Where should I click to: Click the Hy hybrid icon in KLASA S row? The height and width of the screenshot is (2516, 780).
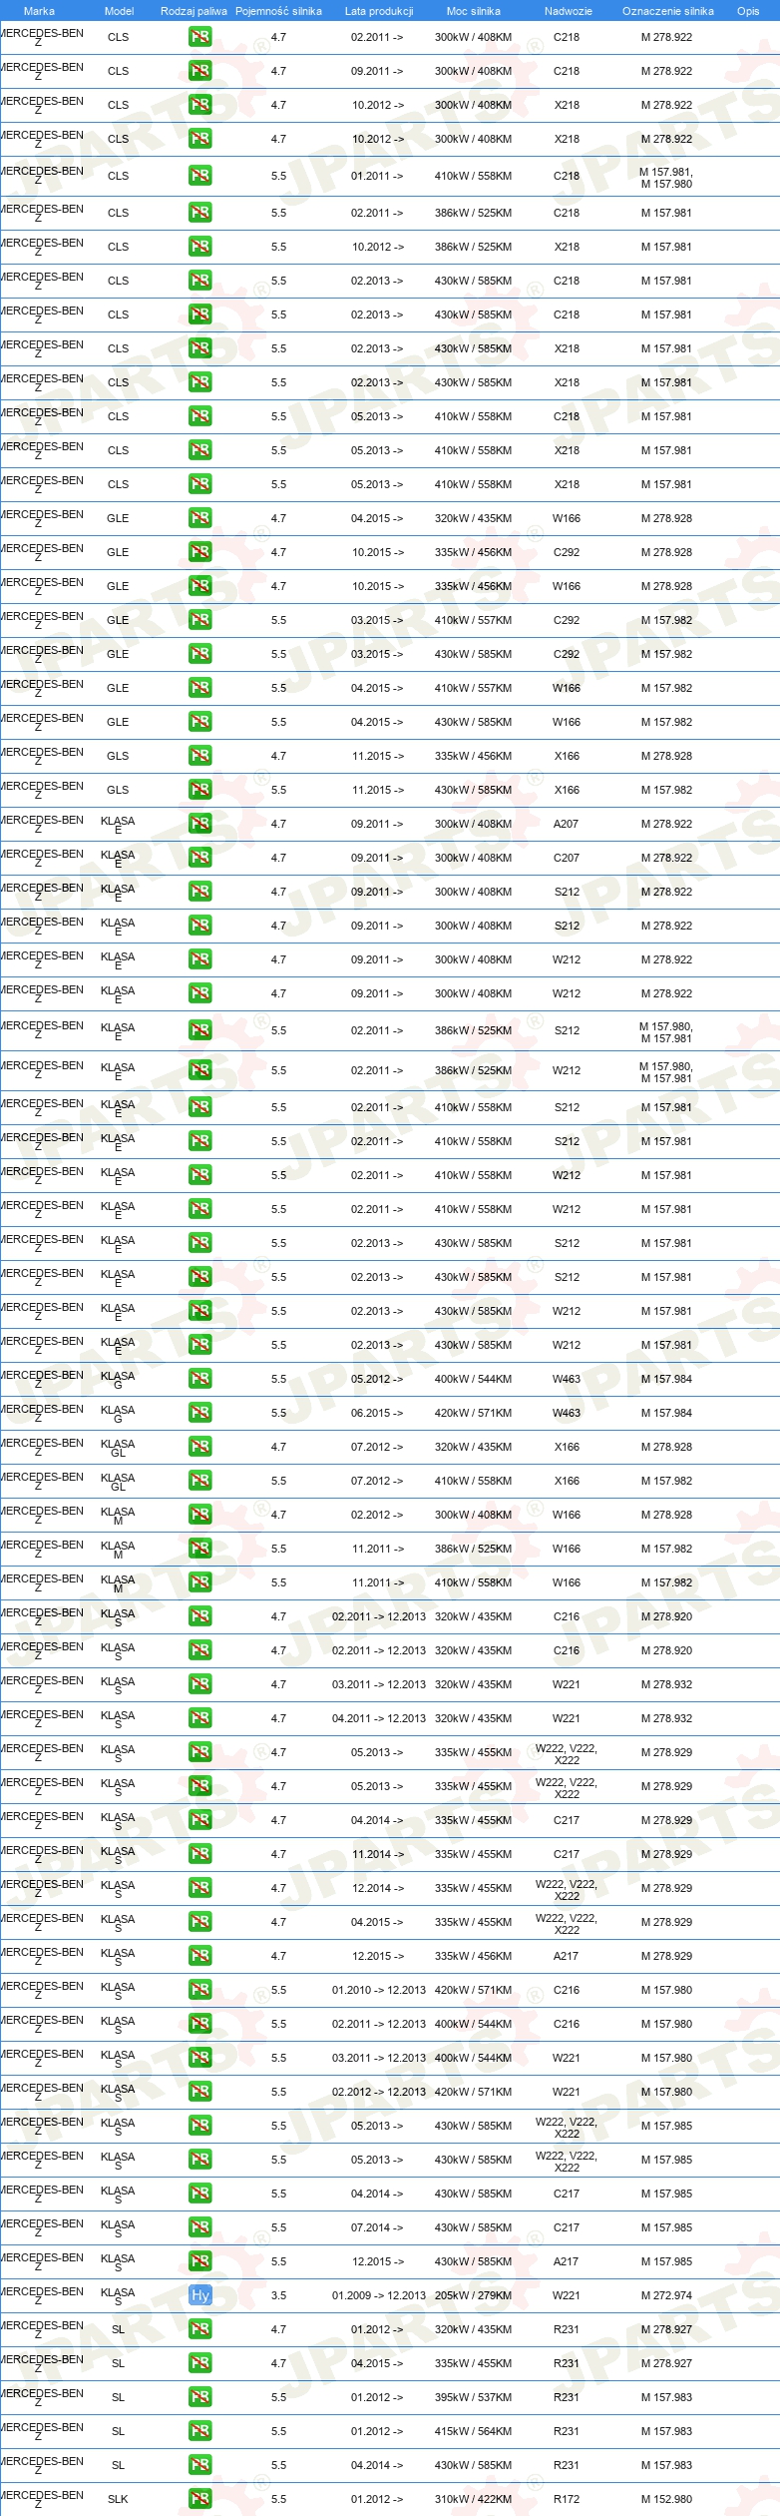point(199,2295)
